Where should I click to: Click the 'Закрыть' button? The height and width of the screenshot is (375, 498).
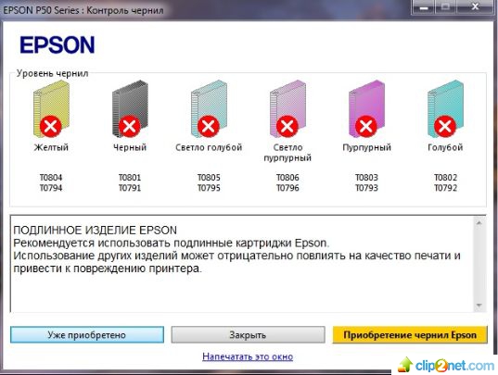coord(248,335)
